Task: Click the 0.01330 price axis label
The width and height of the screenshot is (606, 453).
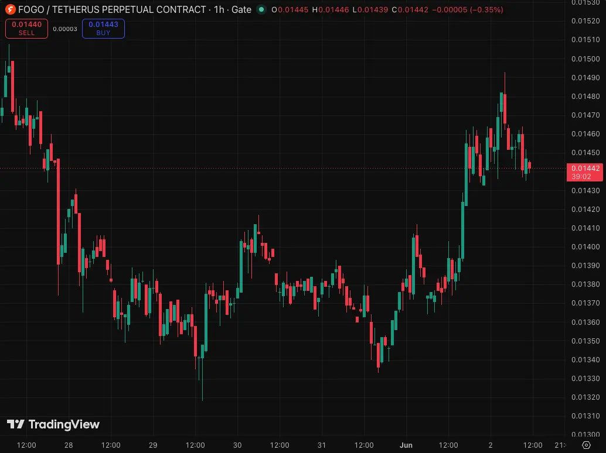Action: tap(585, 378)
